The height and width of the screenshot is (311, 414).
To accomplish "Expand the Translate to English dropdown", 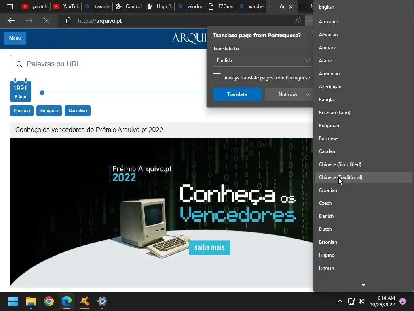I will pos(263,60).
